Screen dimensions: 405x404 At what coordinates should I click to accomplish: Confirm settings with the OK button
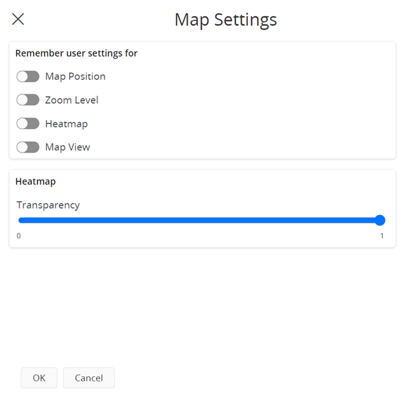[39, 378]
